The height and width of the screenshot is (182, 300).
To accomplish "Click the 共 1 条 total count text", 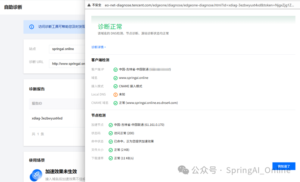I will (38, 134).
